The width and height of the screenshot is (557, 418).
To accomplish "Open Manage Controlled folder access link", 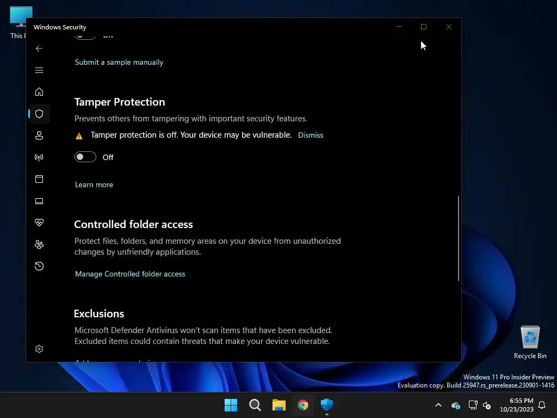I will (x=130, y=274).
